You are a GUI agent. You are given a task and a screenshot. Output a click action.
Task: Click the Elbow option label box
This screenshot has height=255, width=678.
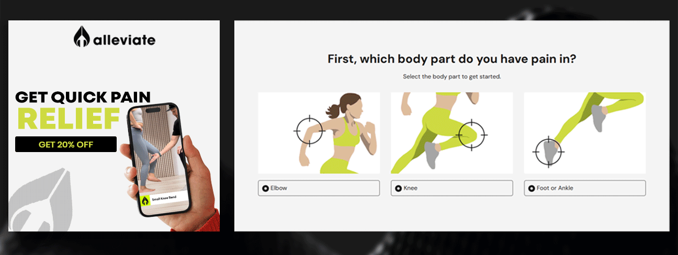(x=319, y=188)
